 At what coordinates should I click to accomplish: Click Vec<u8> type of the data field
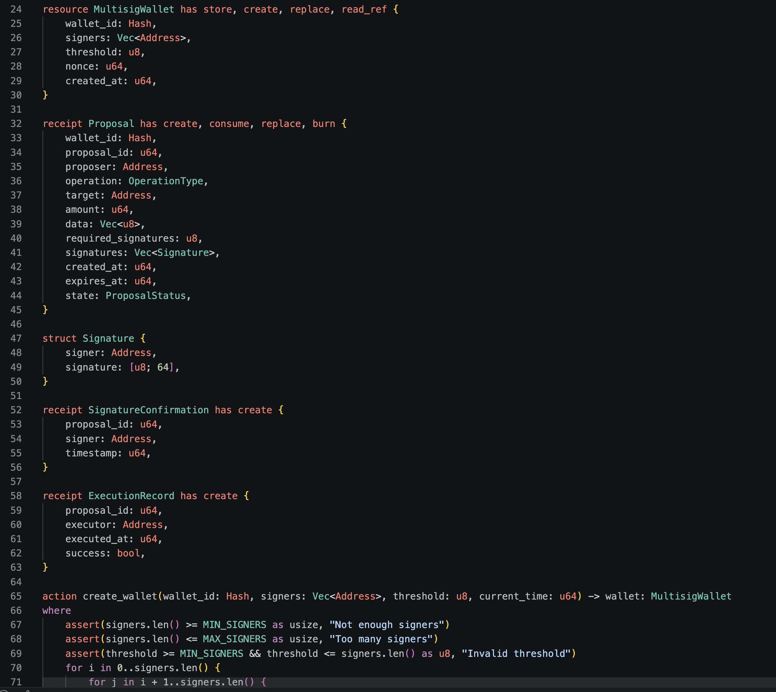(x=120, y=224)
